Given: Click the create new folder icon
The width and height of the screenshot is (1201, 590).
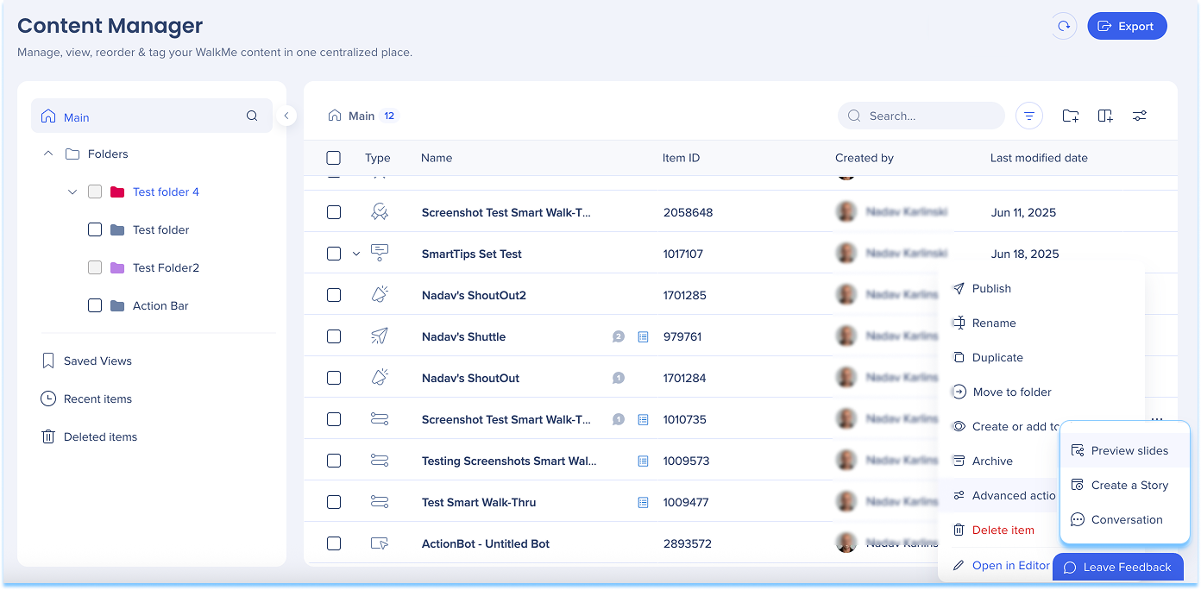Looking at the screenshot, I should click(1071, 116).
